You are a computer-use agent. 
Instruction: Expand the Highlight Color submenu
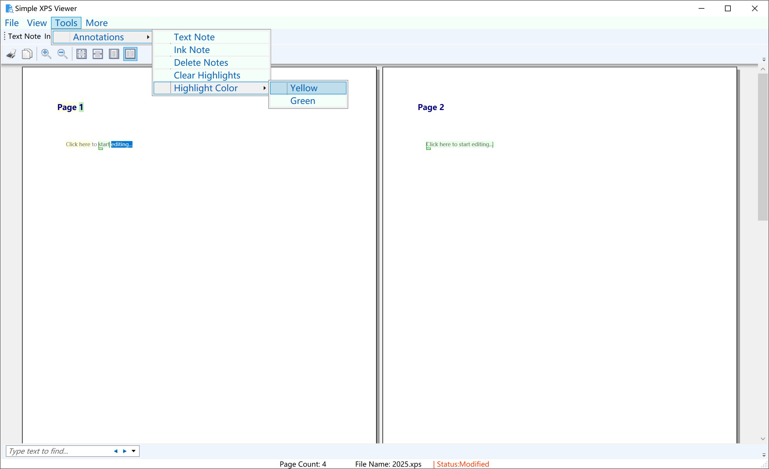tap(206, 88)
